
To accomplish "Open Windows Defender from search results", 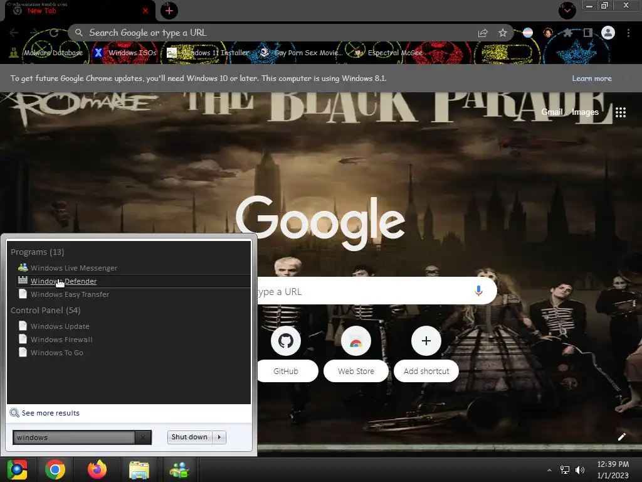I will 134,281.
